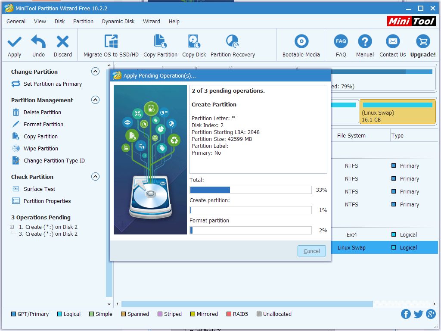Viewport: 441px width, 331px height.
Task: Choose Delete Partition in sidebar
Action: [42, 112]
